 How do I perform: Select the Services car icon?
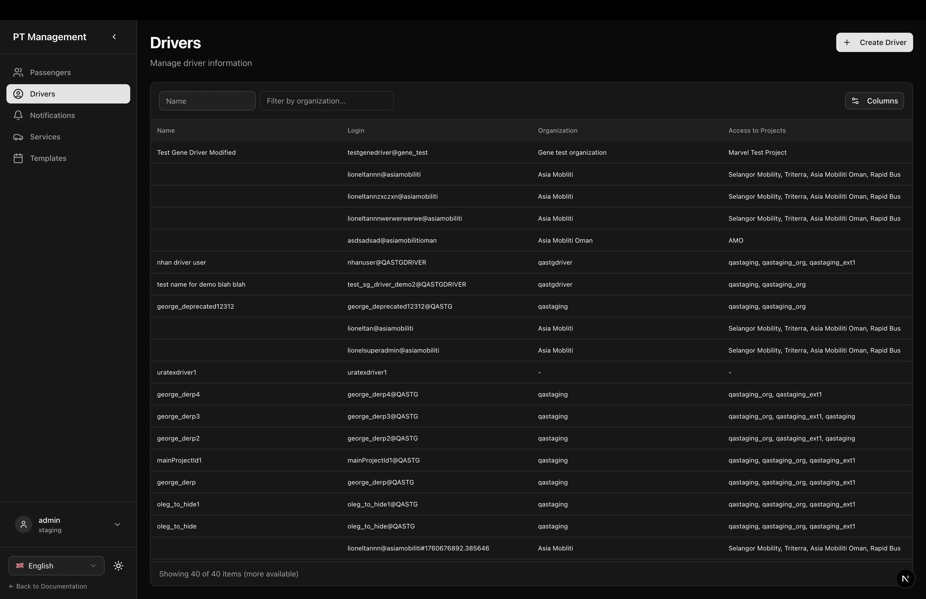pos(18,136)
